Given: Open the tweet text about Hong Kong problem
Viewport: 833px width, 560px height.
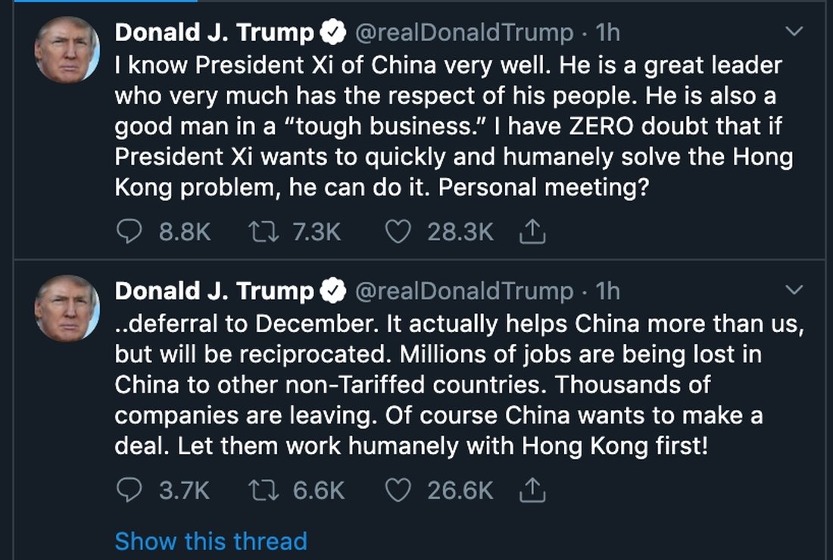Looking at the screenshot, I should coord(453,126).
